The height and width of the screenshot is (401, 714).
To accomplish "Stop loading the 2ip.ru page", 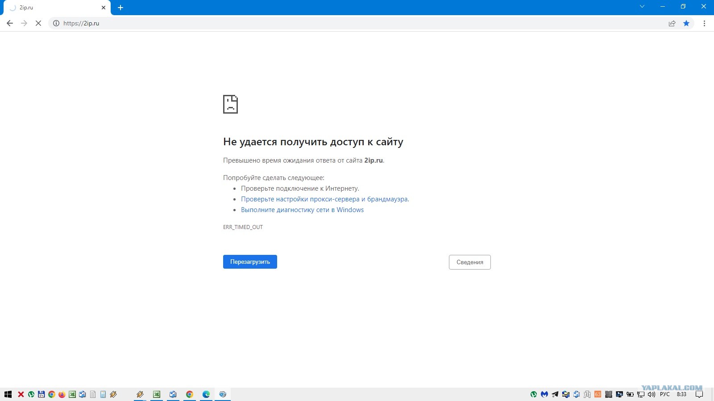I will point(38,23).
